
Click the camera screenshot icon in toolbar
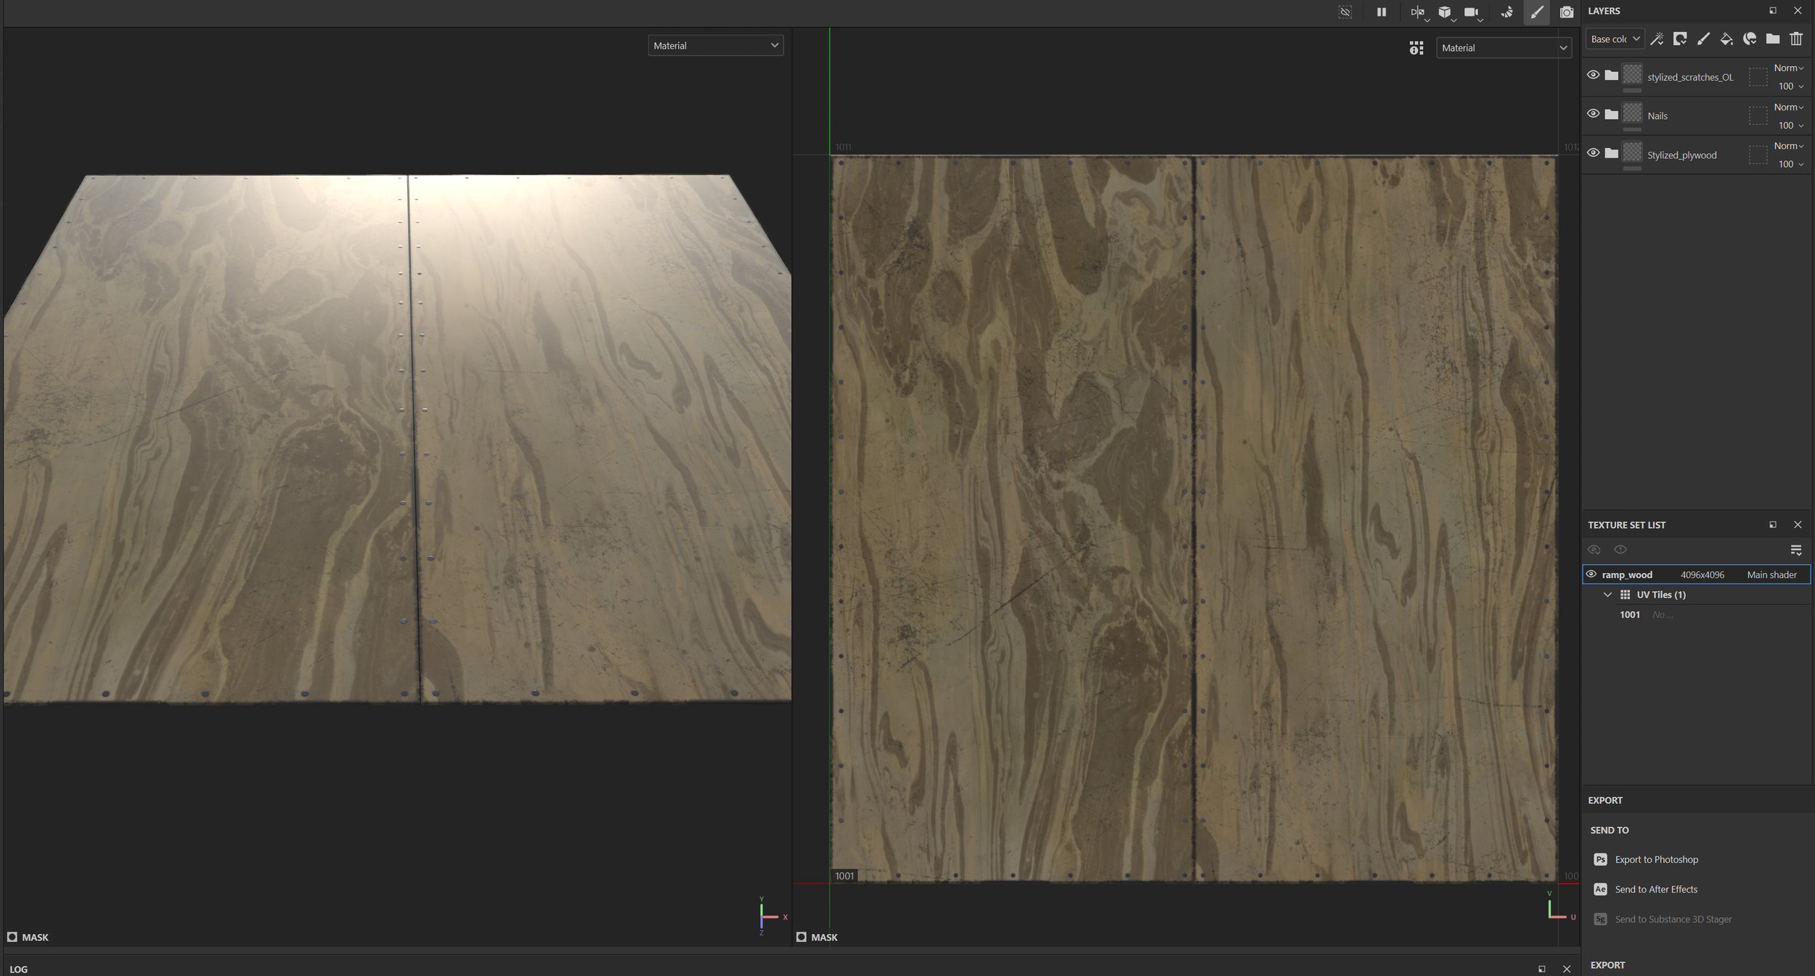(x=1566, y=12)
